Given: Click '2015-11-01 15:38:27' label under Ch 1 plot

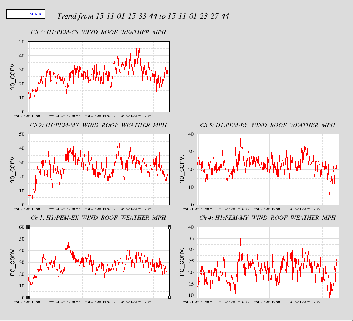Looking at the screenshot, I should (29, 302).
